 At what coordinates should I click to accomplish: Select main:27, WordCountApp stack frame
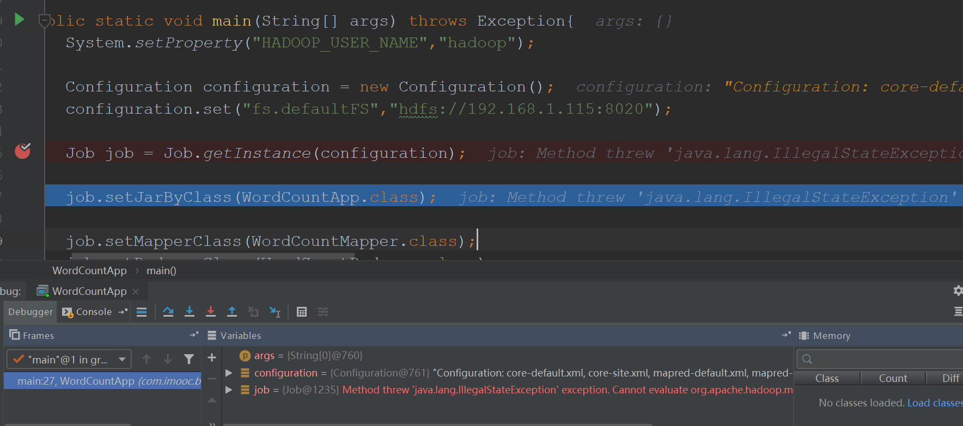click(102, 381)
